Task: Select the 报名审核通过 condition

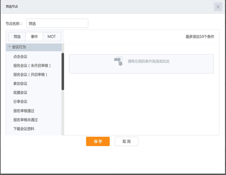Action: (x=24, y=111)
